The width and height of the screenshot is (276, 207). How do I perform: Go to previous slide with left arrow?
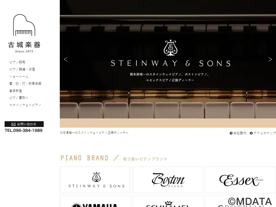pyautogui.click(x=66, y=59)
